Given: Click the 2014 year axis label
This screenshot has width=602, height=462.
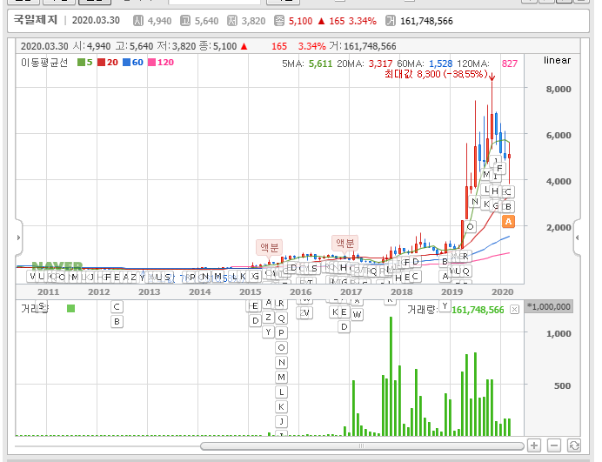Looking at the screenshot, I should [199, 291].
